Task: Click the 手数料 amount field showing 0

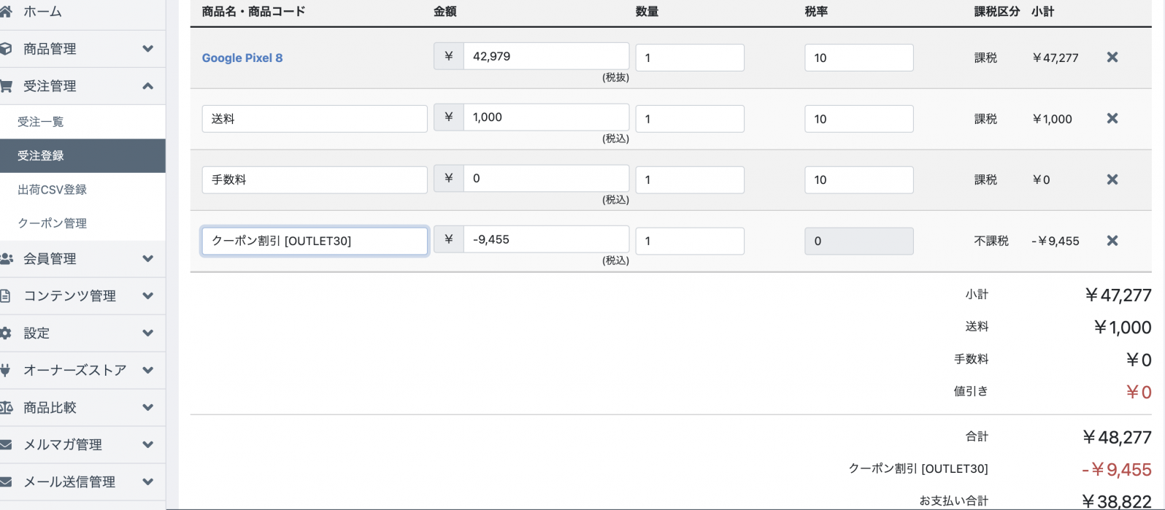Action: pos(546,178)
